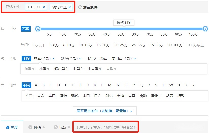Choose the 福特 hot brand

(63, 96)
